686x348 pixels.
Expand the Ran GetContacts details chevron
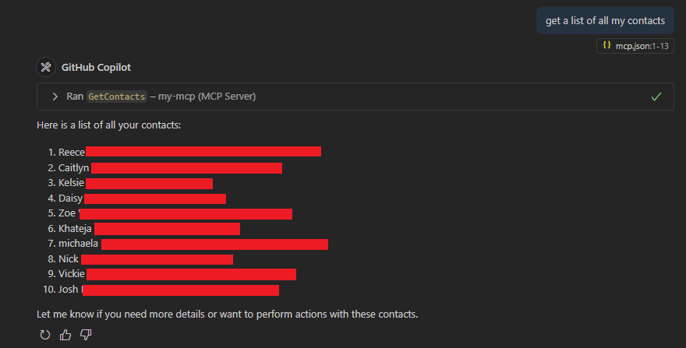click(x=55, y=97)
